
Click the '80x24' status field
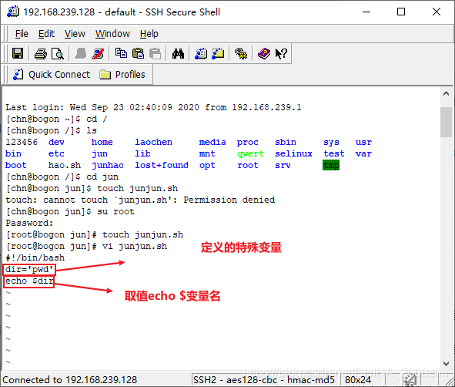pos(358,380)
